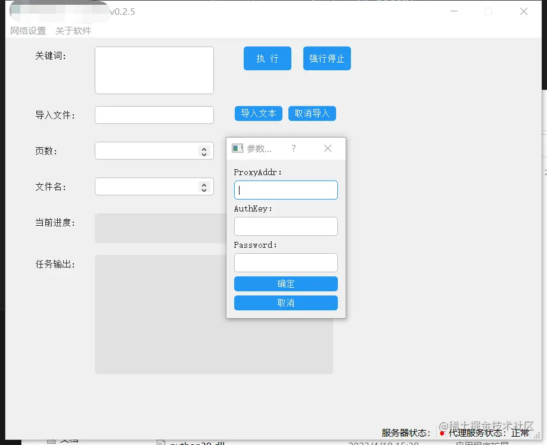This screenshot has height=445, width=547.
Task: Click the red server status indicator dot
Action: (442, 434)
